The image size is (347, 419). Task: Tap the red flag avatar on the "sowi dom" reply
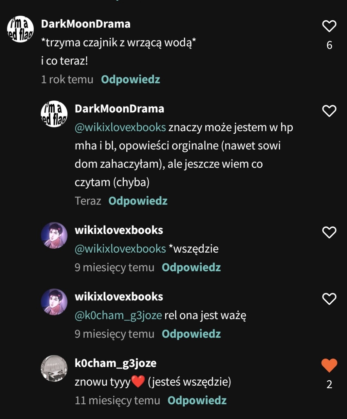click(x=54, y=114)
